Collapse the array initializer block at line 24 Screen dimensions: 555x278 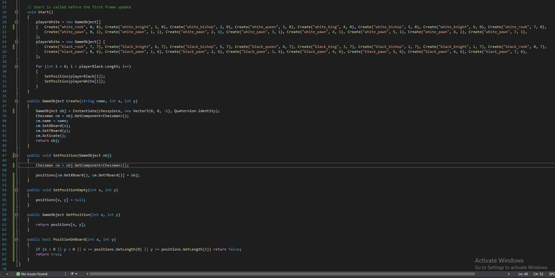click(x=17, y=42)
